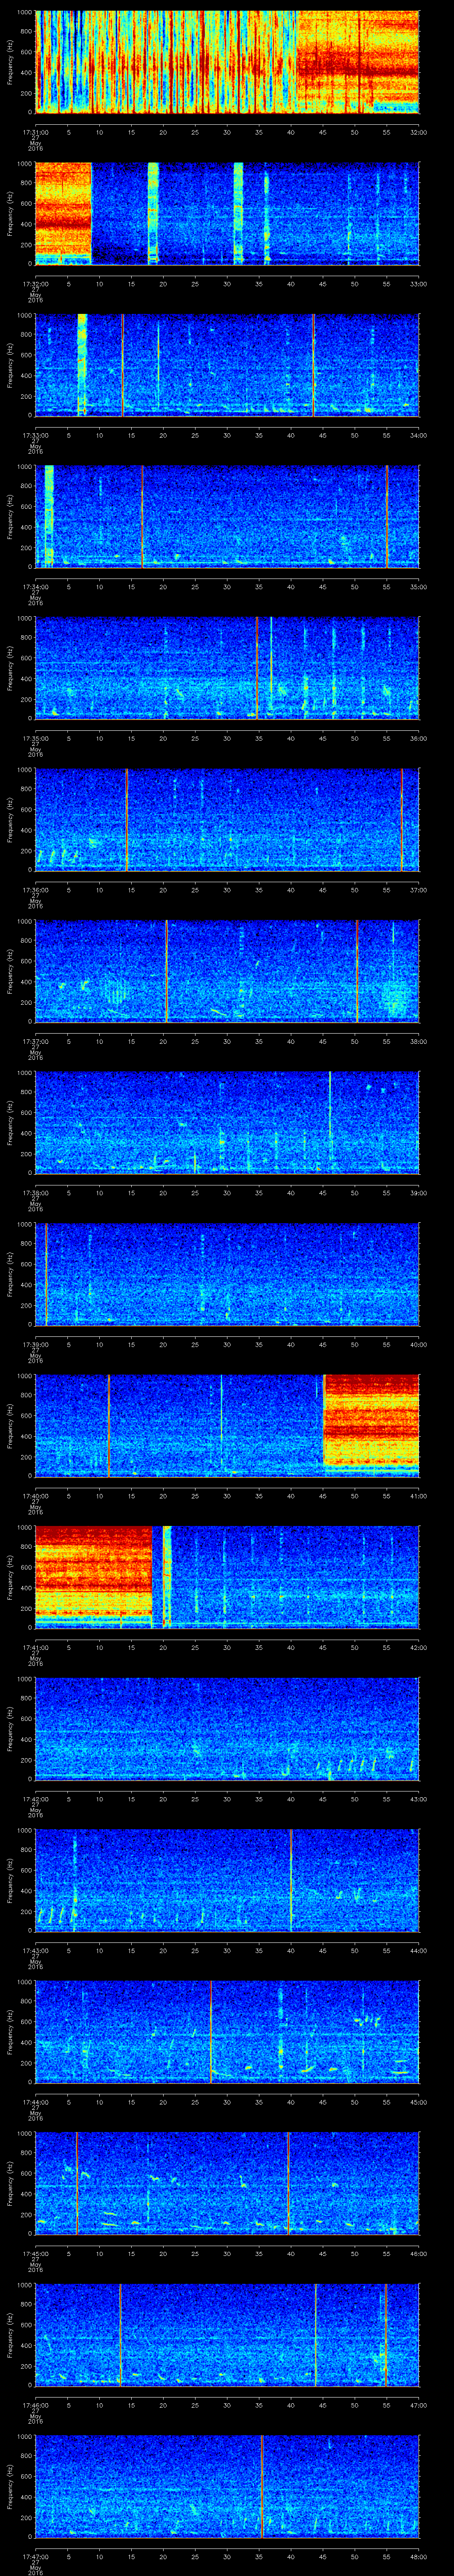Open the 17:42 spectrogram panel
Image resolution: width=454 pixels, height=2576 pixels.
(227, 1728)
